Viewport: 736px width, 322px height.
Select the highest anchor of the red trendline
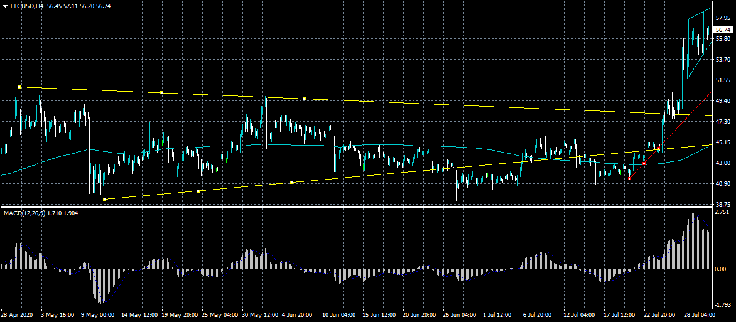pos(659,148)
